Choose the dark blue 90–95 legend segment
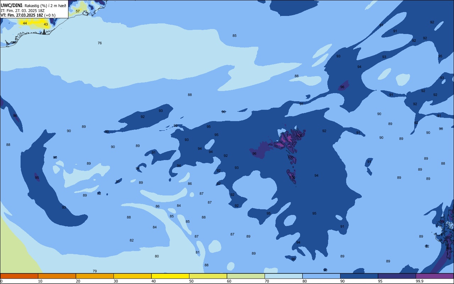 coord(359,276)
